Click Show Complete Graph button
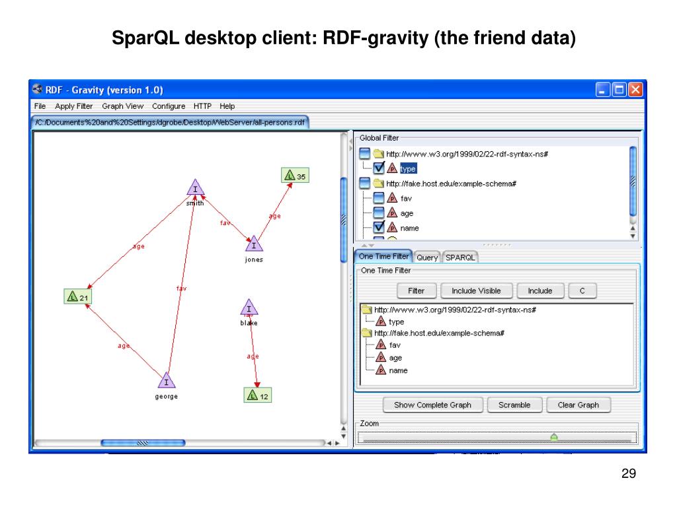Viewport: 677px width, 507px height. coord(432,405)
